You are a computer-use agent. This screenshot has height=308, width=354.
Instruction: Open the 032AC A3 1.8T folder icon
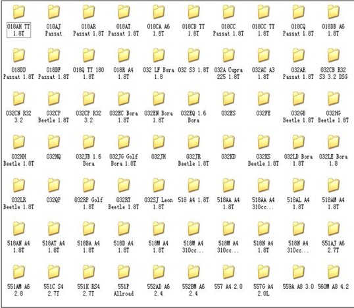click(263, 55)
